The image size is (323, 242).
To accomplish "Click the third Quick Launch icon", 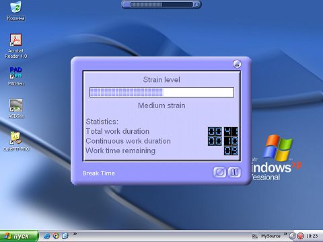I will tap(65, 236).
